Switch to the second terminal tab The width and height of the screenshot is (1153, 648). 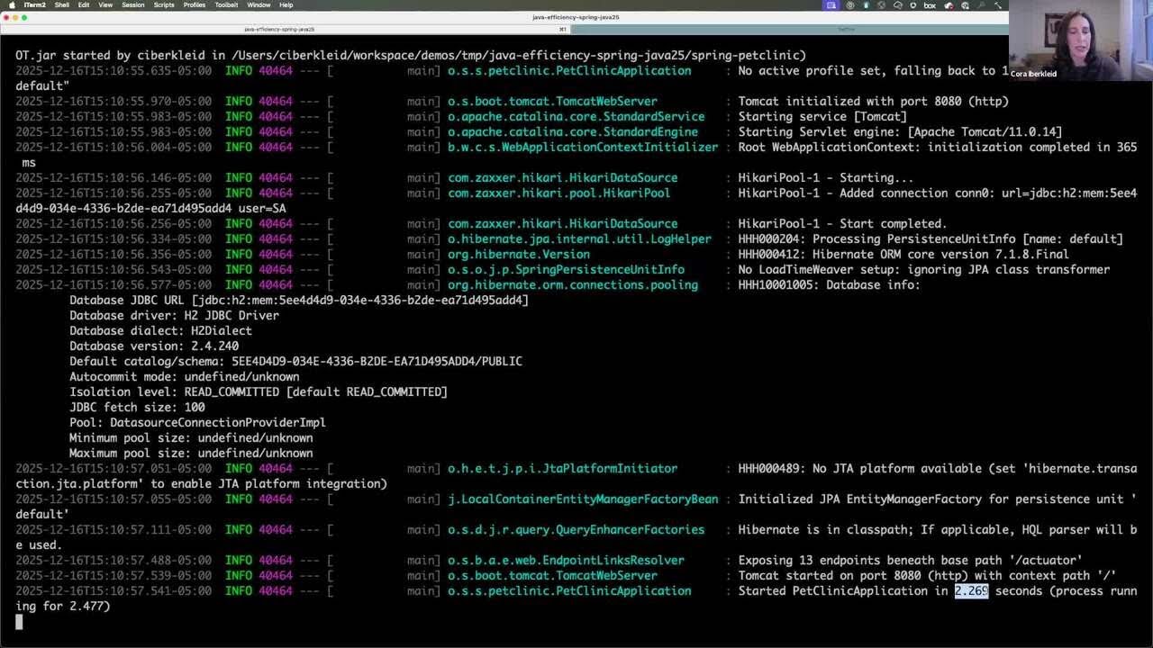click(x=845, y=29)
